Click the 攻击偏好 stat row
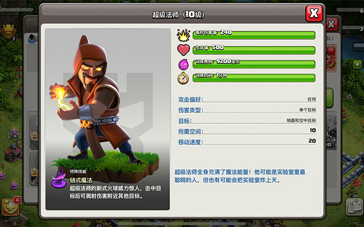The width and height of the screenshot is (364, 227). 247,99
